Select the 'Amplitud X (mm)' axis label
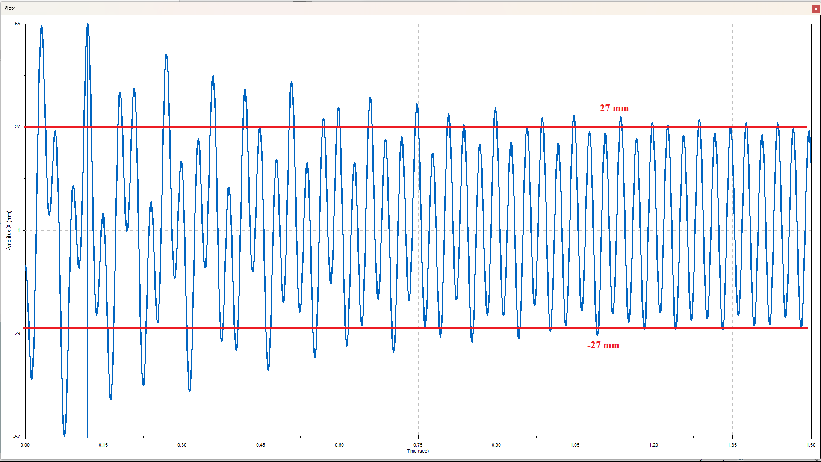The width and height of the screenshot is (821, 462). point(9,230)
